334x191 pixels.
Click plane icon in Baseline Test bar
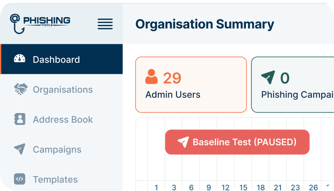pos(183,142)
